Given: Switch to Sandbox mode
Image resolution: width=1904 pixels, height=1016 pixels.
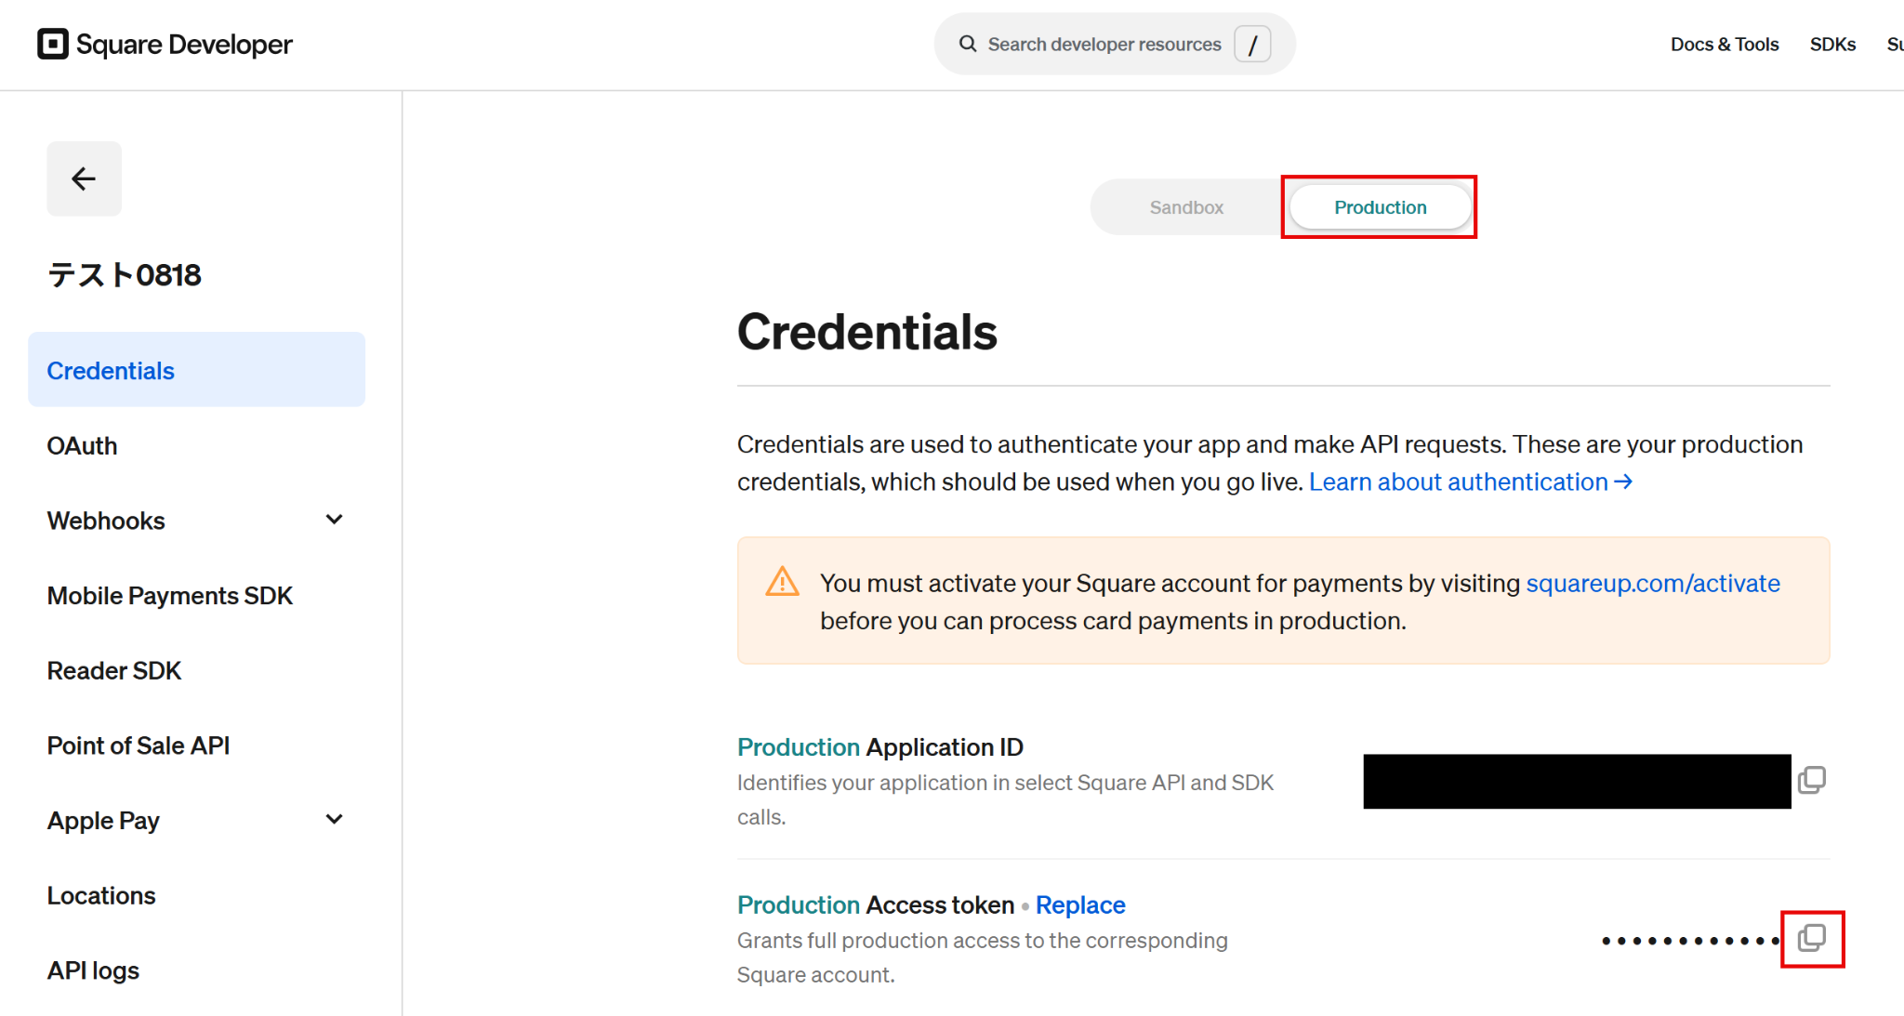Looking at the screenshot, I should click(x=1186, y=207).
